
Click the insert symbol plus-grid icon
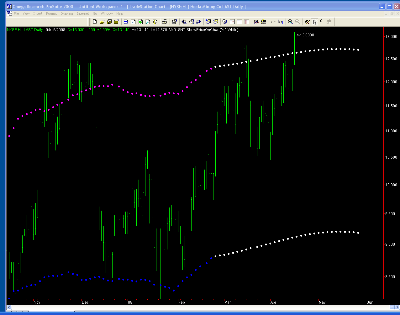click(208, 22)
